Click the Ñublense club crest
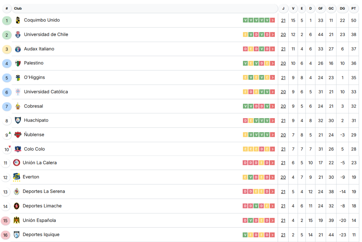This screenshot has height=242, width=362. point(18,135)
